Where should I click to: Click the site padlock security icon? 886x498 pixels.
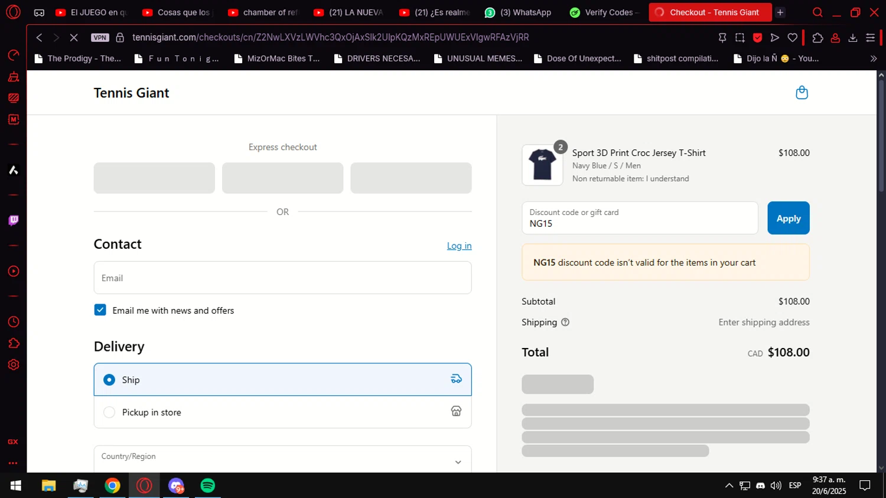120,37
